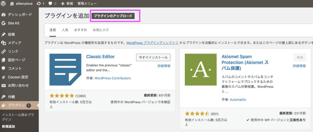Viewport: 313px width, 132px height.
Task: Go to 投稿 menu label
Action: click(11, 34)
